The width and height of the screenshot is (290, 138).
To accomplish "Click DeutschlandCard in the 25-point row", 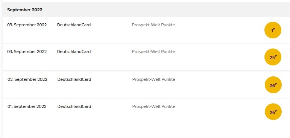I will [x=74, y=52].
